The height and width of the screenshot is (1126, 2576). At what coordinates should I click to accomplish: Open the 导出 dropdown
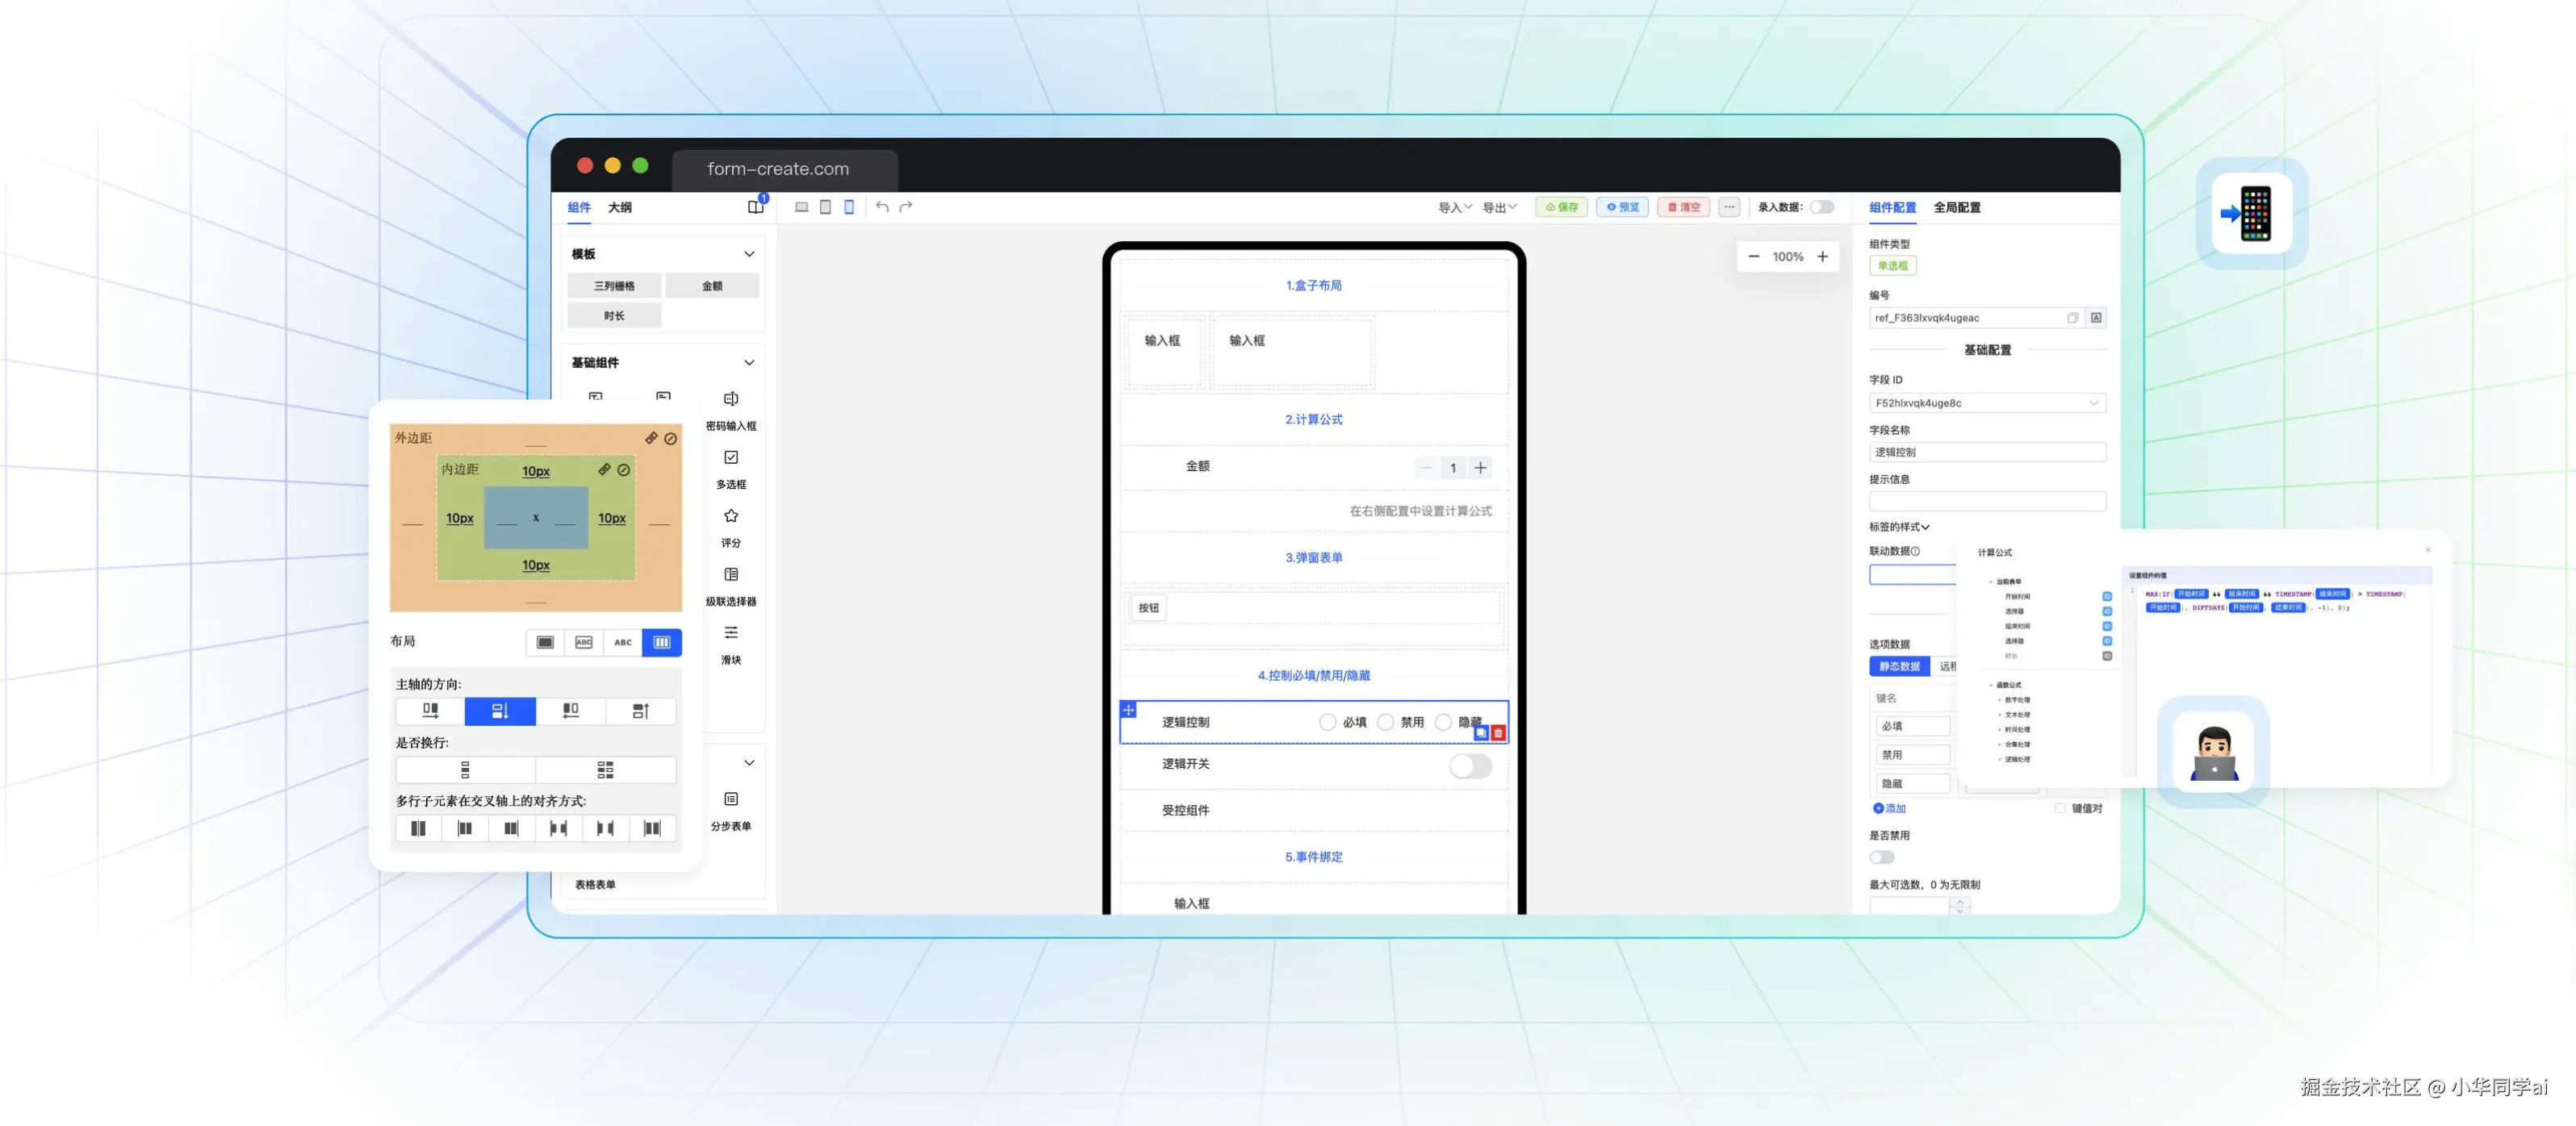[x=1498, y=206]
